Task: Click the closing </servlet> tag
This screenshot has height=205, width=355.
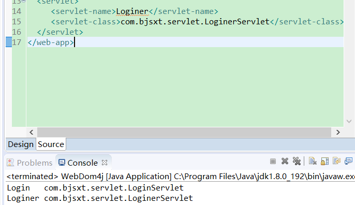Action: 60,32
